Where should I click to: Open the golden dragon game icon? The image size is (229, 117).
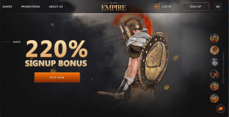tap(214, 50)
